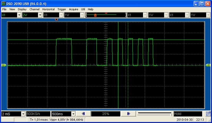Open the Horizontal menu
Viewport: 212px width, 123px height.
coord(48,9)
